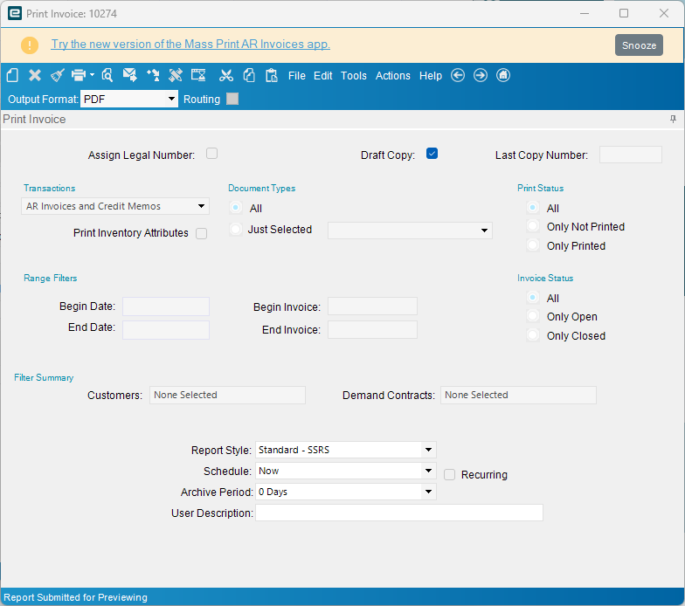Maximize the Print Invoice window
This screenshot has height=606, width=685.
point(624,14)
